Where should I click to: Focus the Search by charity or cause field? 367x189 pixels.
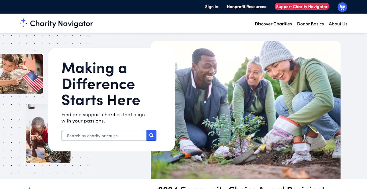pos(104,136)
